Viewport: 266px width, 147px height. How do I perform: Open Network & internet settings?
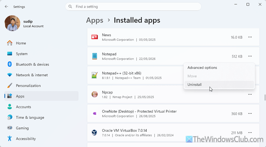pos(41,75)
